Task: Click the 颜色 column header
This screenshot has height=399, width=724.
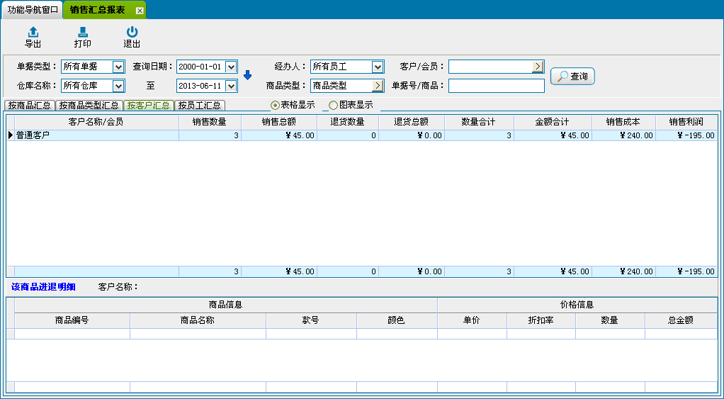Action: pos(397,320)
